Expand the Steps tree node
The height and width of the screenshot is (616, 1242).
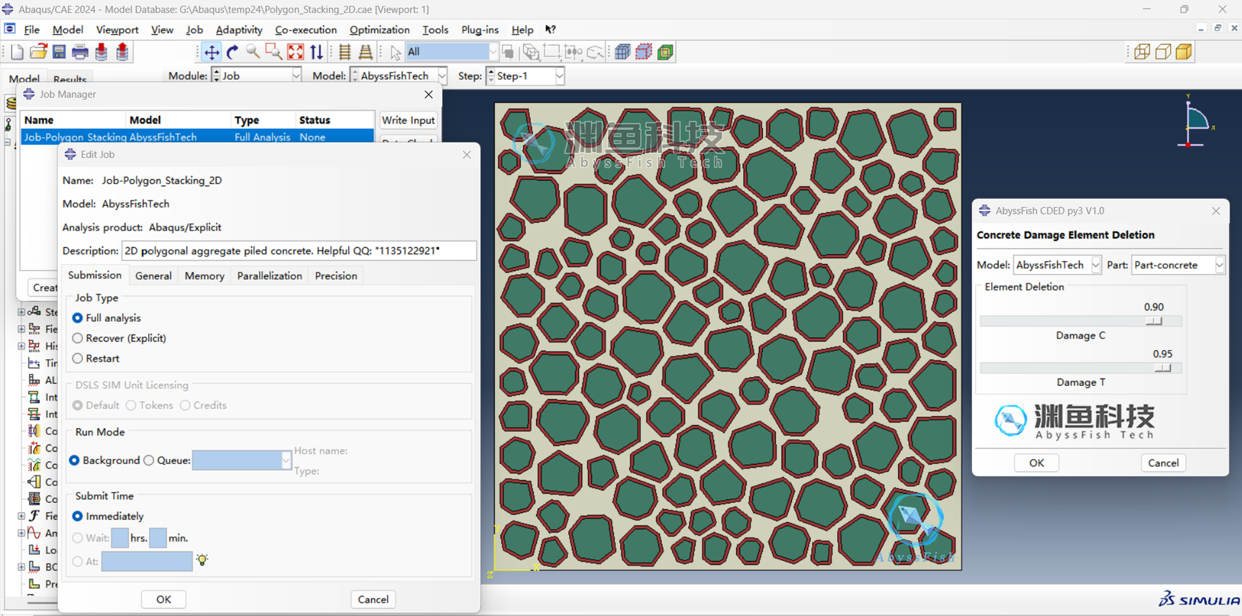21,311
